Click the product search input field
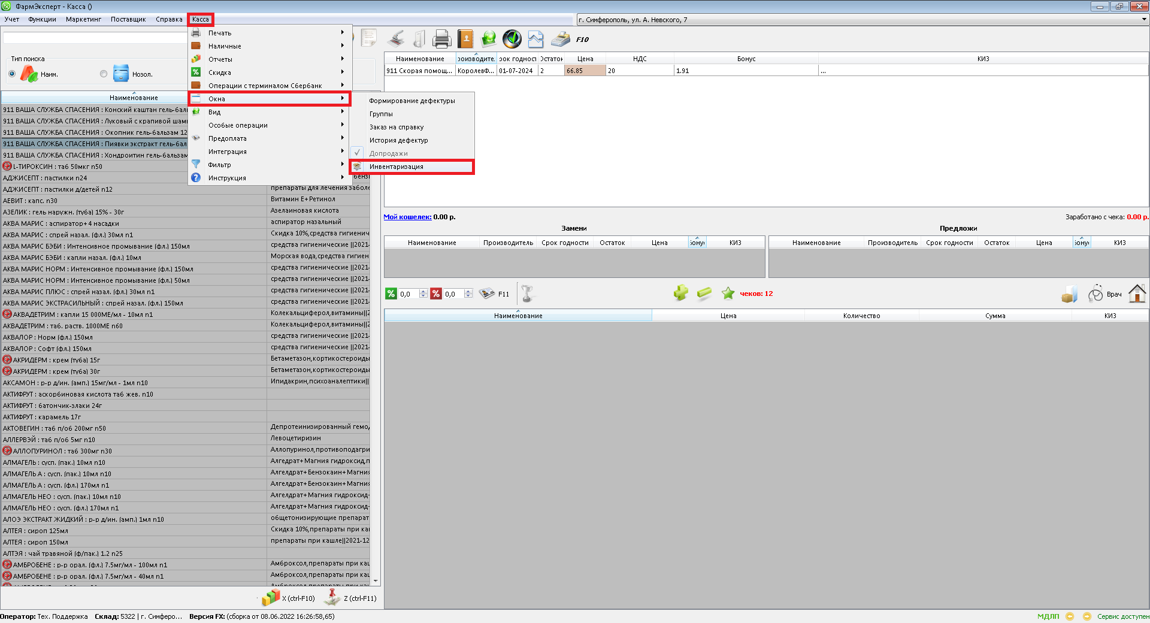Image resolution: width=1150 pixels, height=623 pixels. [96, 38]
